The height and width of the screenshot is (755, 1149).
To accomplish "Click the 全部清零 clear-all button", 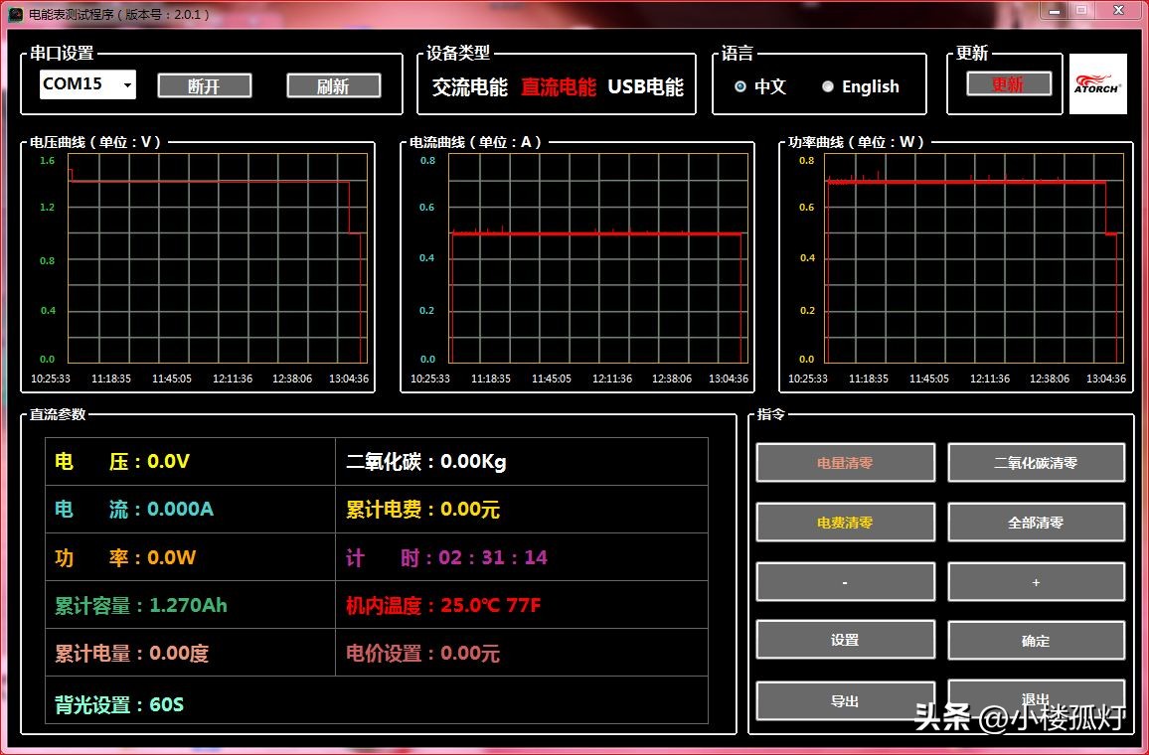I will click(x=1036, y=523).
